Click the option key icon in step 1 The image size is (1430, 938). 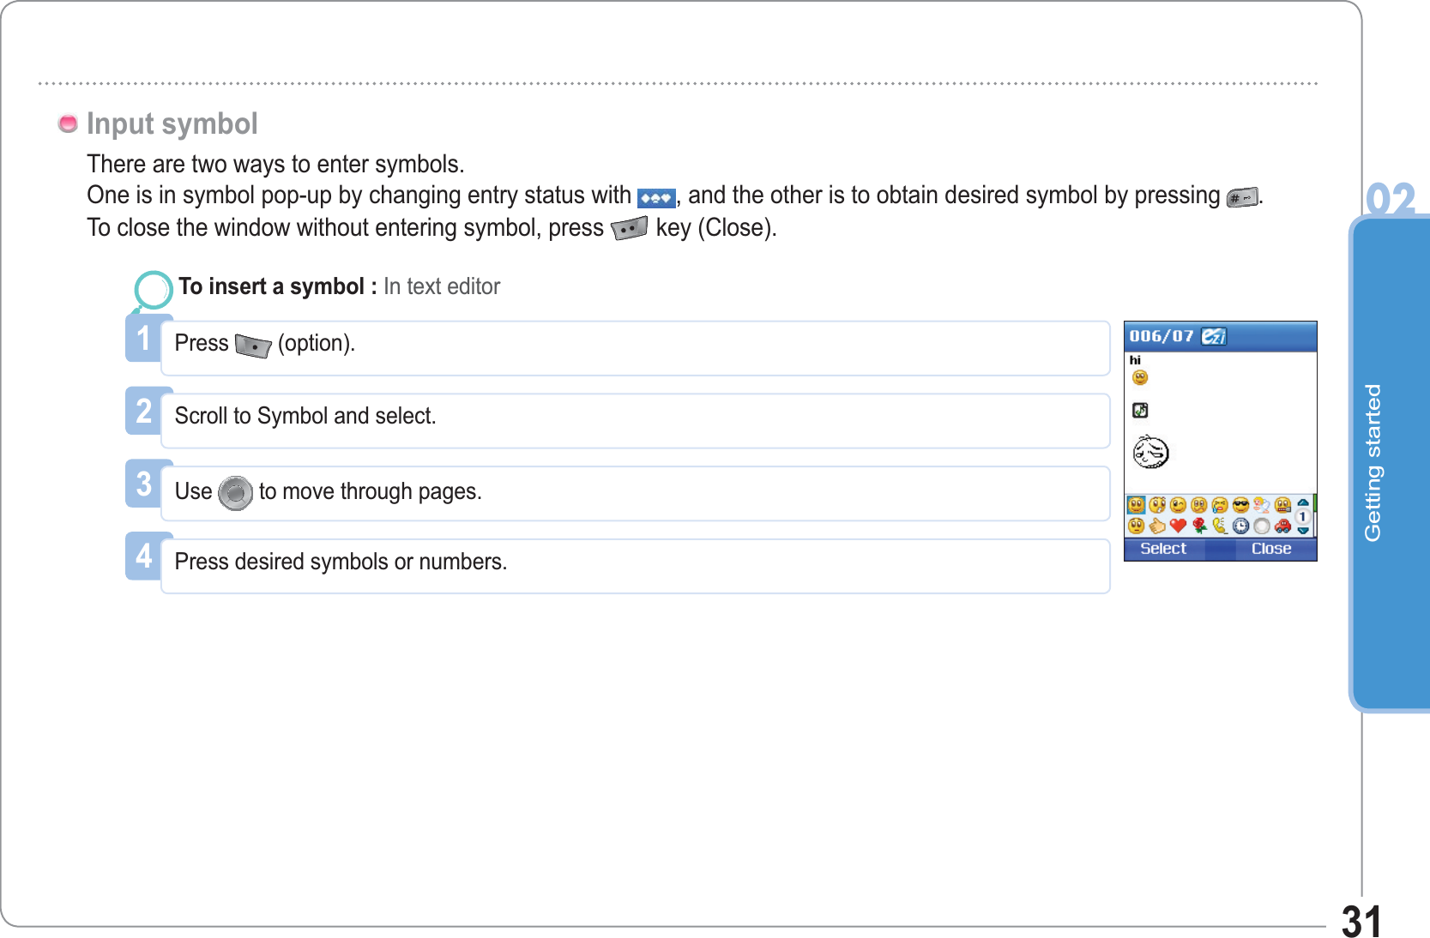coord(253,345)
